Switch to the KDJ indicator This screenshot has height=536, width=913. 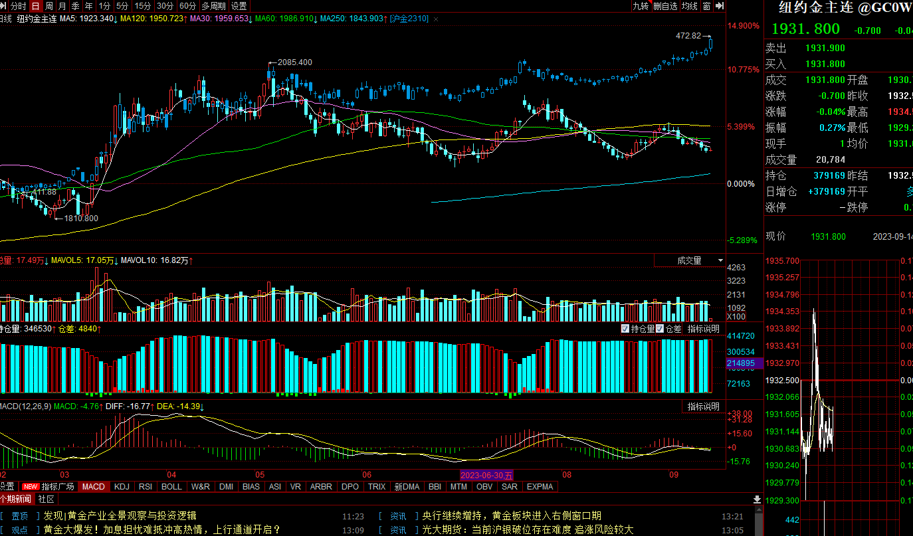tap(122, 486)
